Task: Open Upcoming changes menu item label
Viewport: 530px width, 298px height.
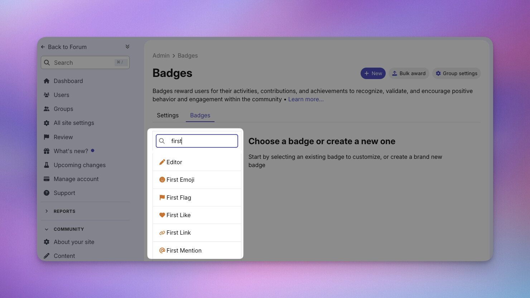Action: tap(79, 165)
